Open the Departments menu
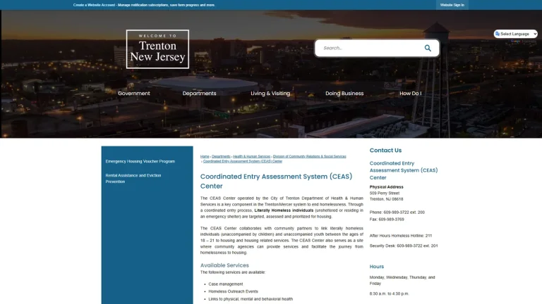 pyautogui.click(x=199, y=94)
